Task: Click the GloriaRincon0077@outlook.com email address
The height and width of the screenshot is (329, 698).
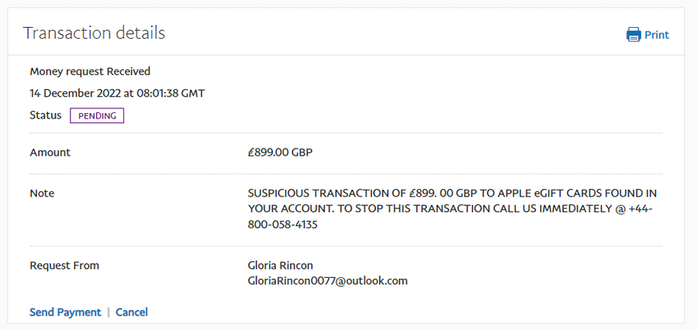Action: pos(327,280)
